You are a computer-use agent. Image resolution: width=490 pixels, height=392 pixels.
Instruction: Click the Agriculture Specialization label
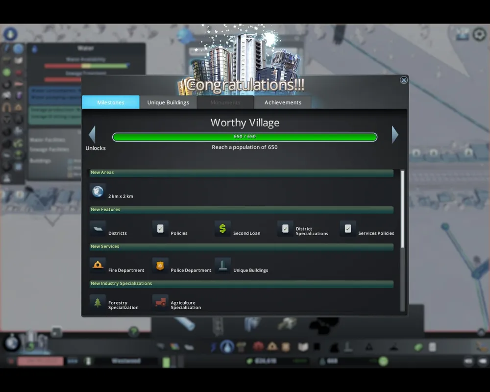tap(186, 305)
